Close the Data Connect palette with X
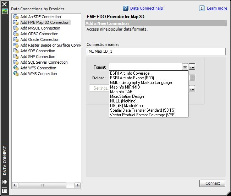The height and width of the screenshot is (196, 231). click(x=4, y=4)
